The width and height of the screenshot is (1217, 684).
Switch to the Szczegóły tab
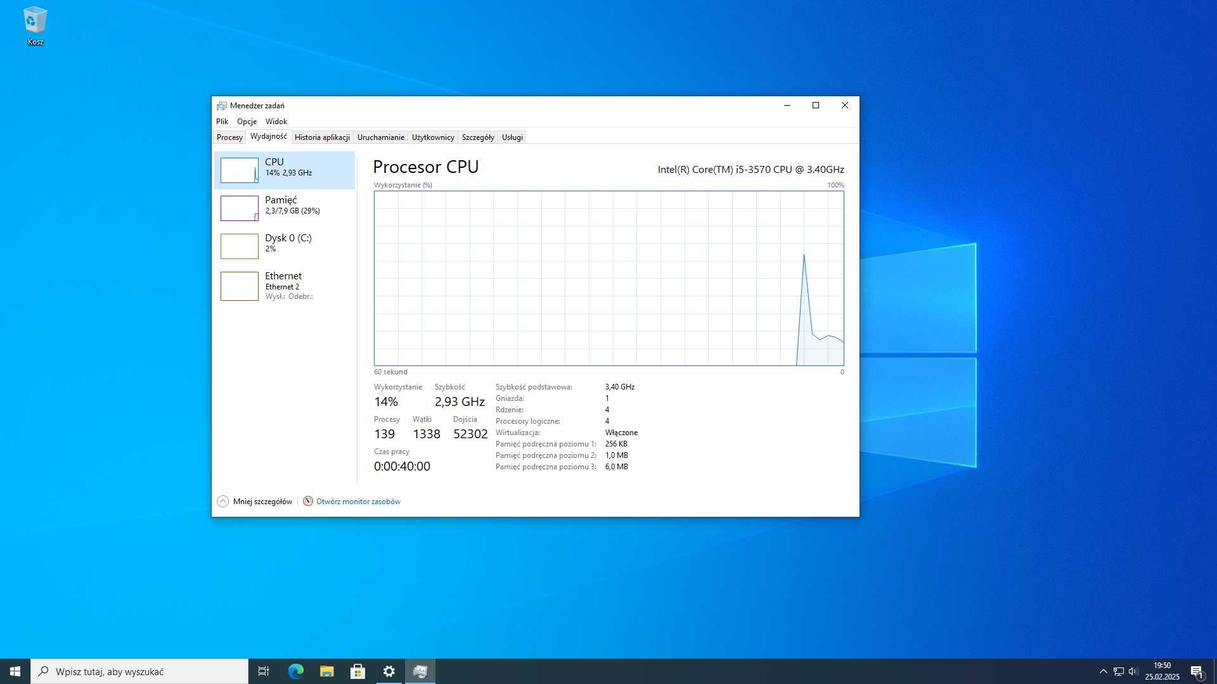coord(478,137)
